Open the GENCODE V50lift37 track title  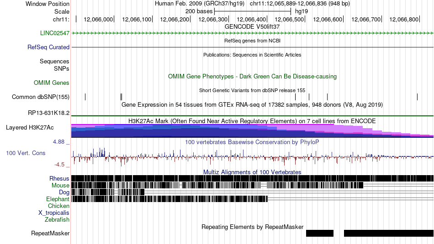click(252, 27)
